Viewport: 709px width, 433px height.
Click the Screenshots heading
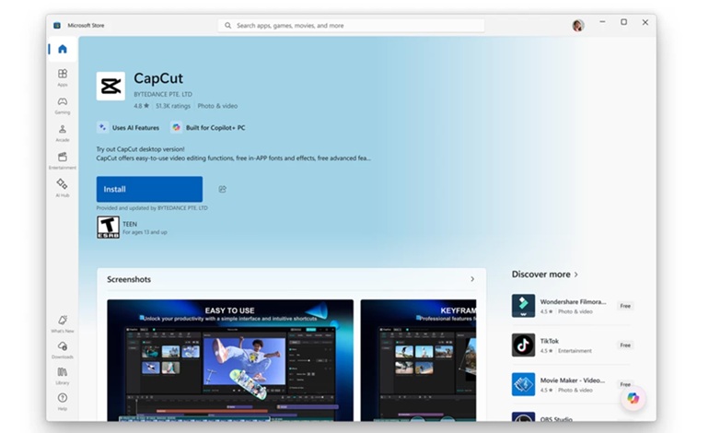pos(129,279)
